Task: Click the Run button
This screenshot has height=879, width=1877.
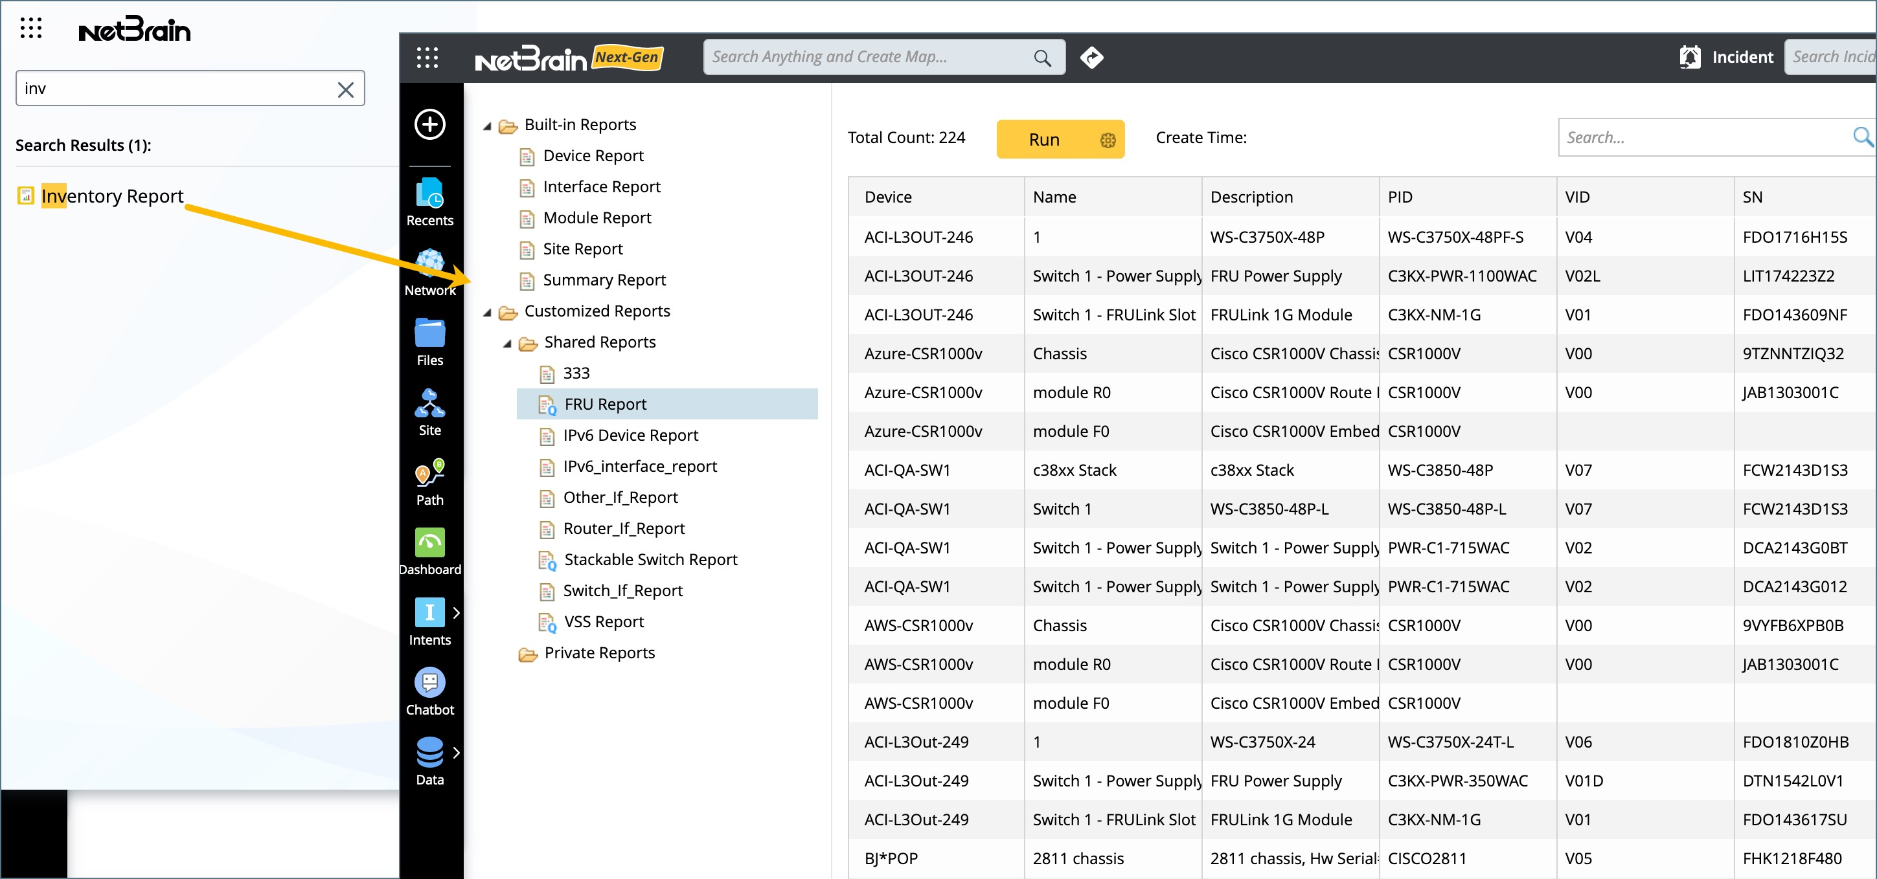Action: (x=1043, y=139)
